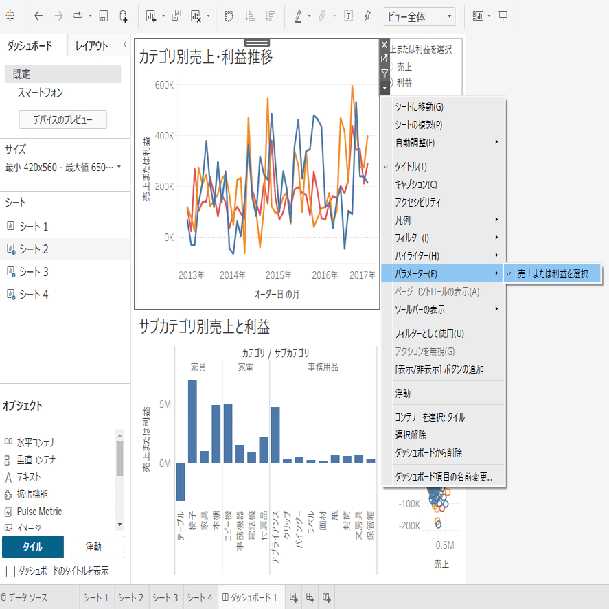609x609 pixels.
Task: Switch object placement to タイル
Action: (x=33, y=547)
